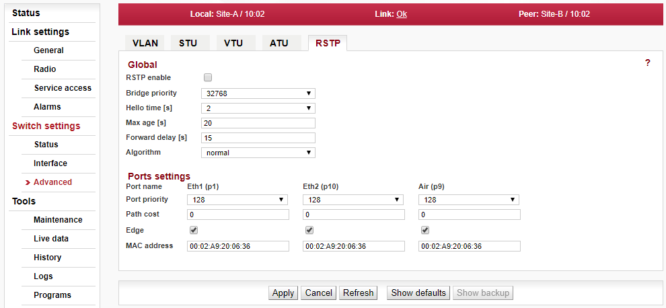The image size is (666, 308).
Task: Toggle the Edge checkbox for Air (p9)
Action: (425, 230)
